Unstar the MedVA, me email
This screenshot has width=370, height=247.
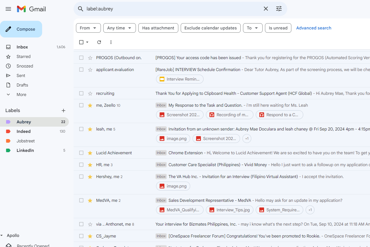[x=90, y=200]
